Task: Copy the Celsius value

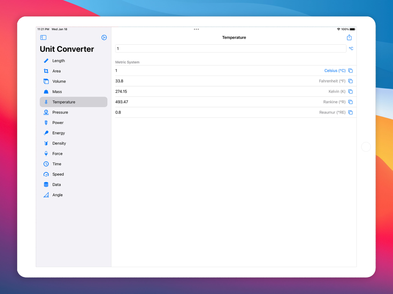Action: 351,71
